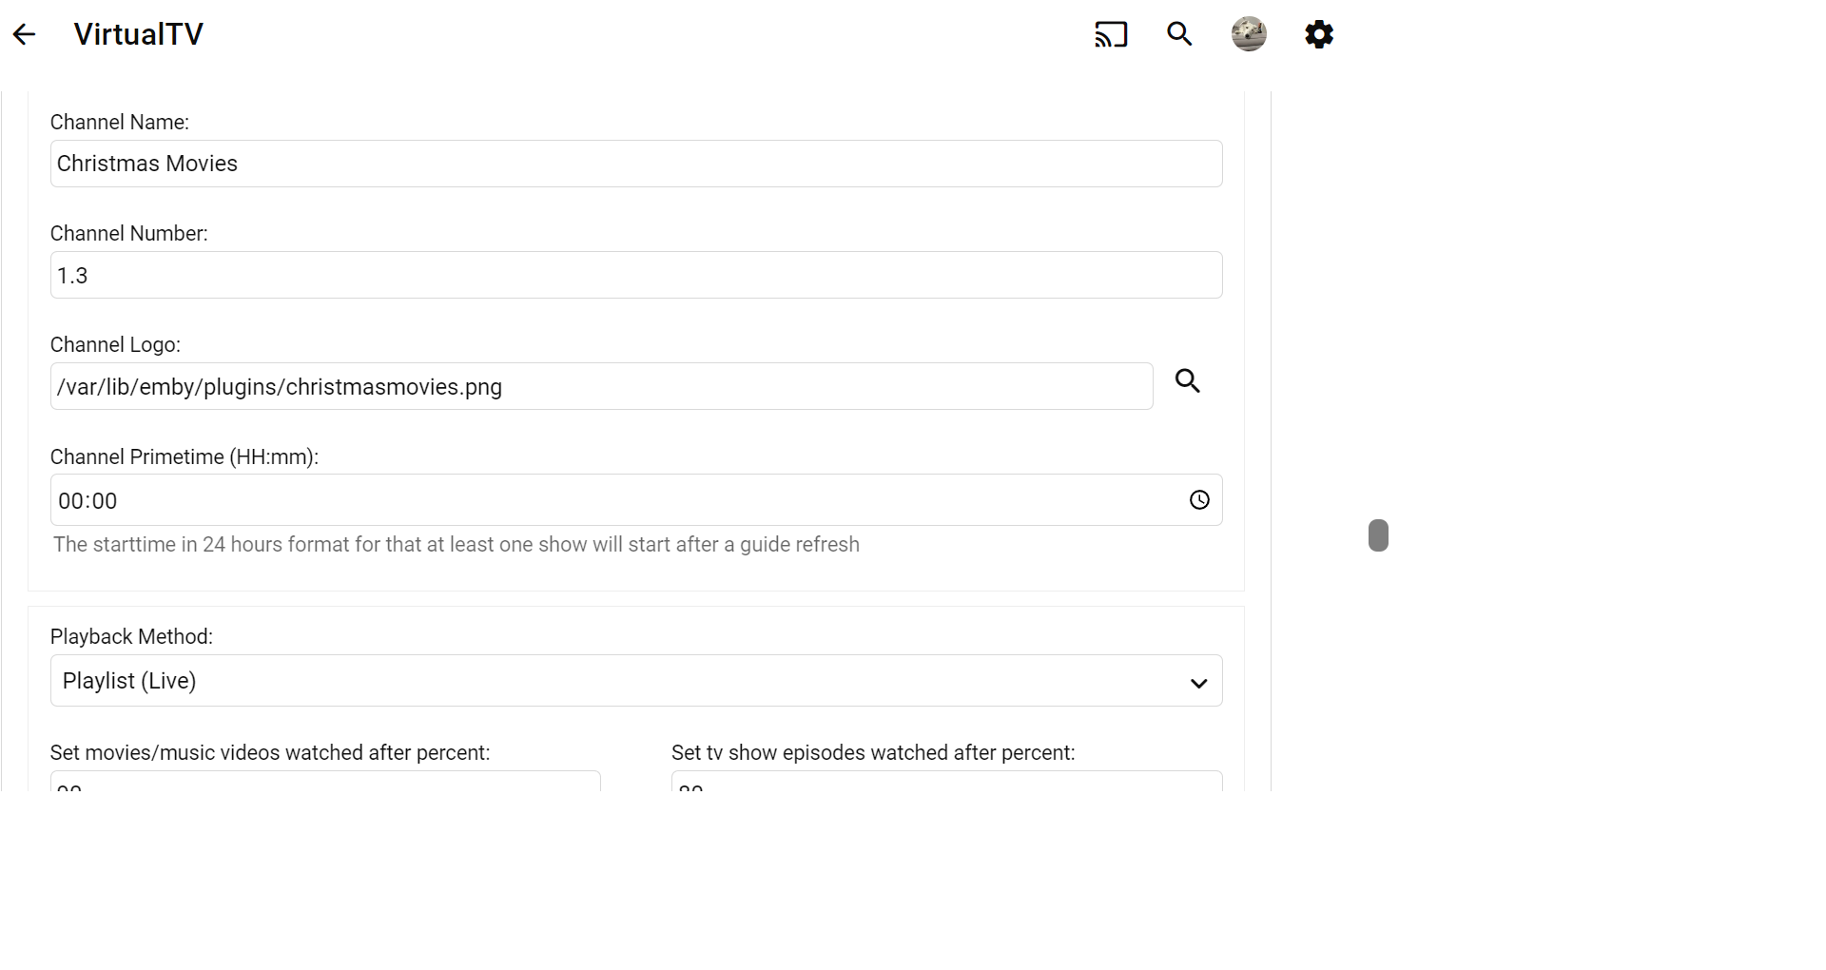Click tv show episodes watched percent field
Viewport: 1826px width, 970px height.
[946, 782]
